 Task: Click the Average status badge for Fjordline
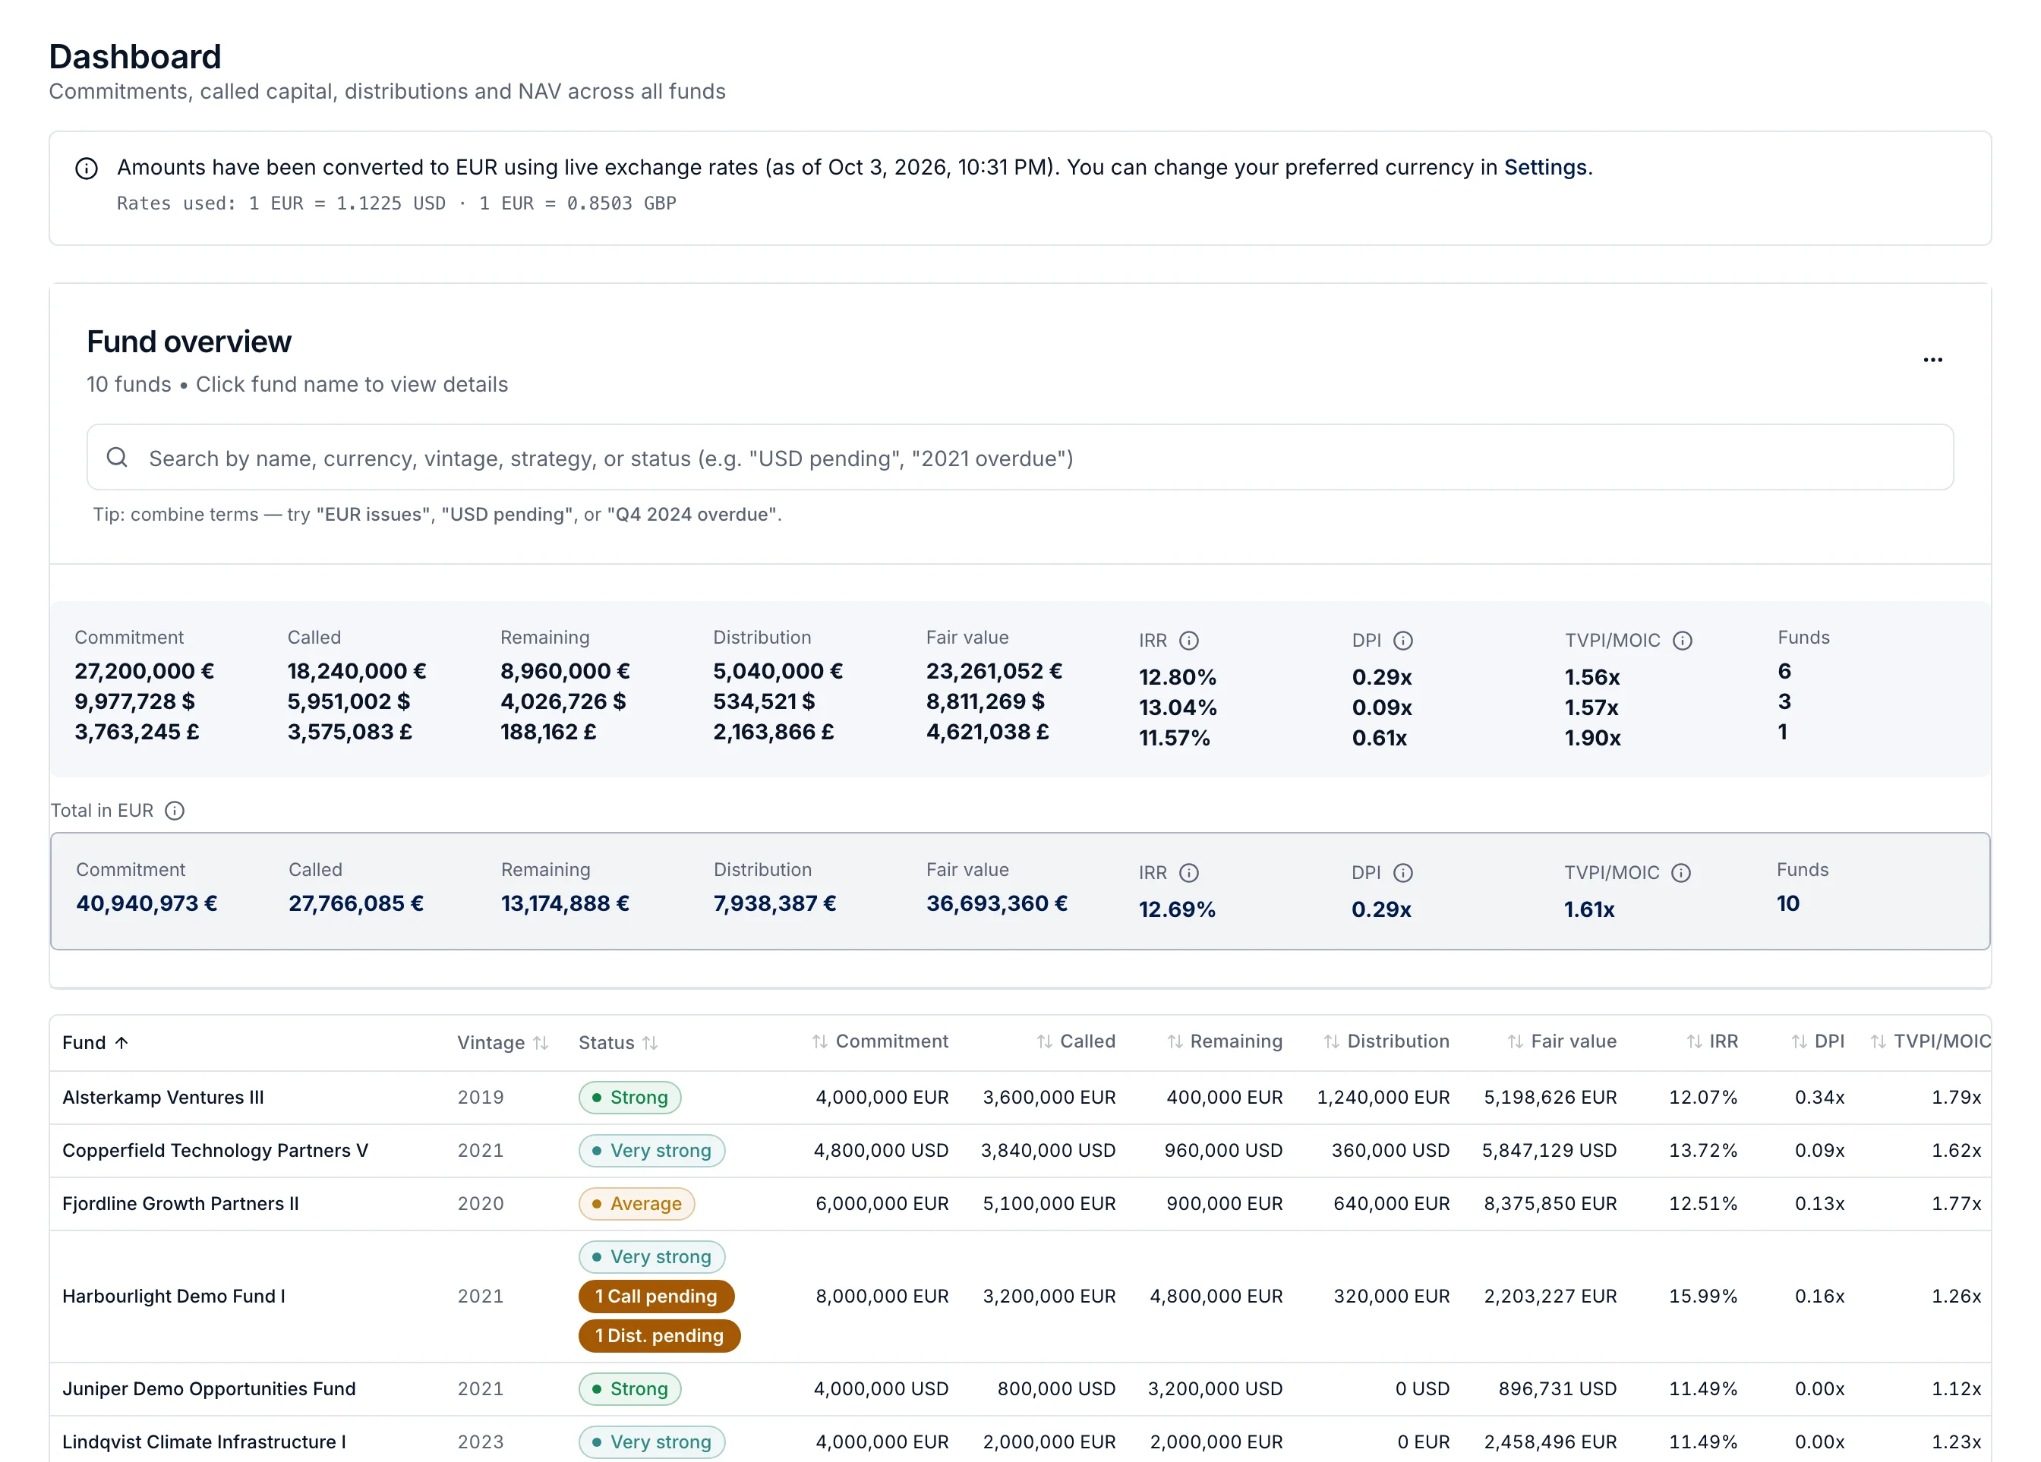point(636,1203)
